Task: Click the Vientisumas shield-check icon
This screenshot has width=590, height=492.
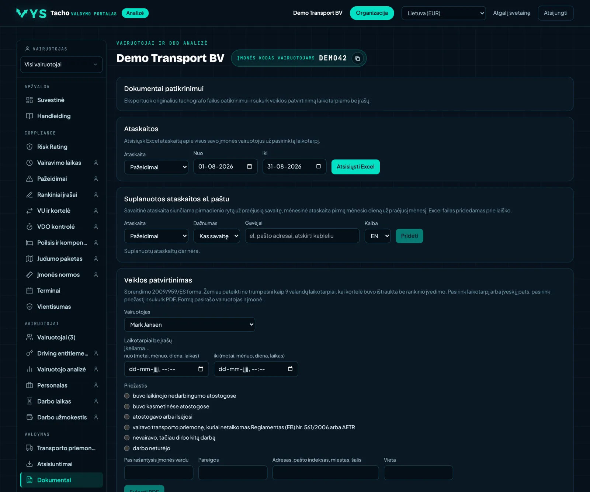Action: 29,306
